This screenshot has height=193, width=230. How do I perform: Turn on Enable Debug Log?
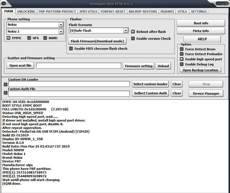182,64
